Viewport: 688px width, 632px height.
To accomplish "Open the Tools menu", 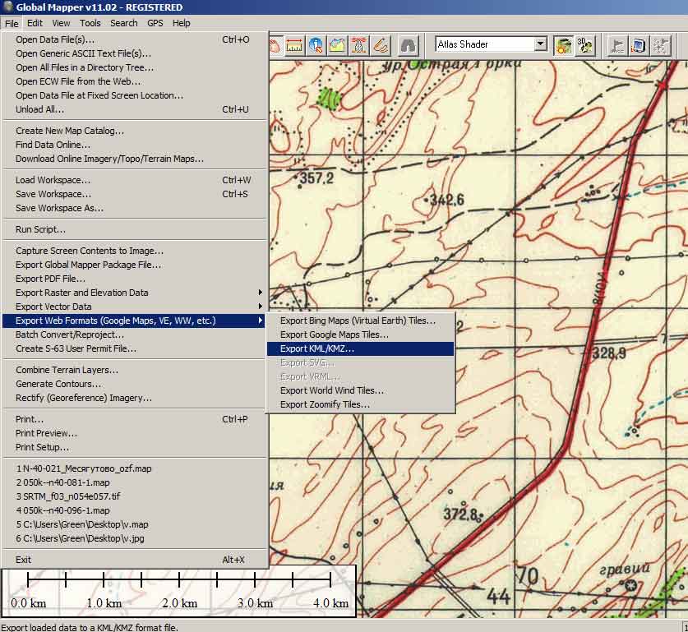I will (90, 23).
